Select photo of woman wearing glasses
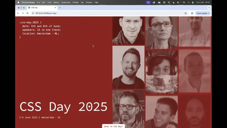This screenshot has width=227, height=128. click(x=162, y=32)
